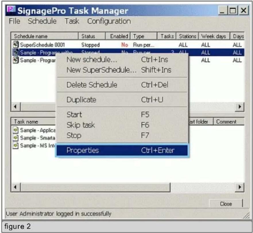The image size is (253, 233).
Task: Click the Status column header
Action: [x=92, y=36]
